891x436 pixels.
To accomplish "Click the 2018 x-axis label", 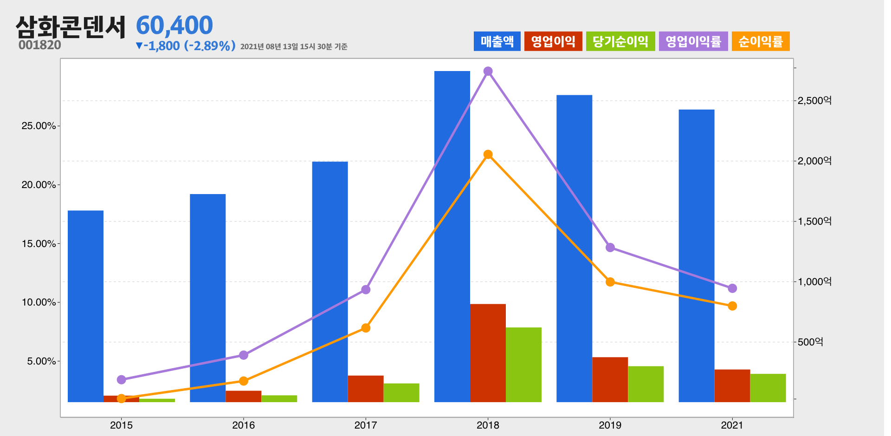I will click(488, 425).
